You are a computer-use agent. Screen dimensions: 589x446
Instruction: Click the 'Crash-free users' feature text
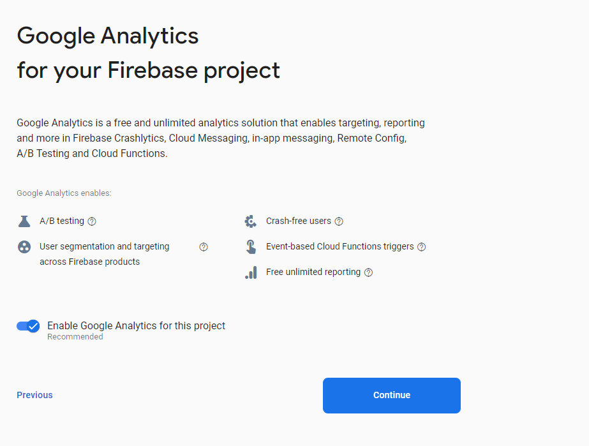(x=298, y=221)
